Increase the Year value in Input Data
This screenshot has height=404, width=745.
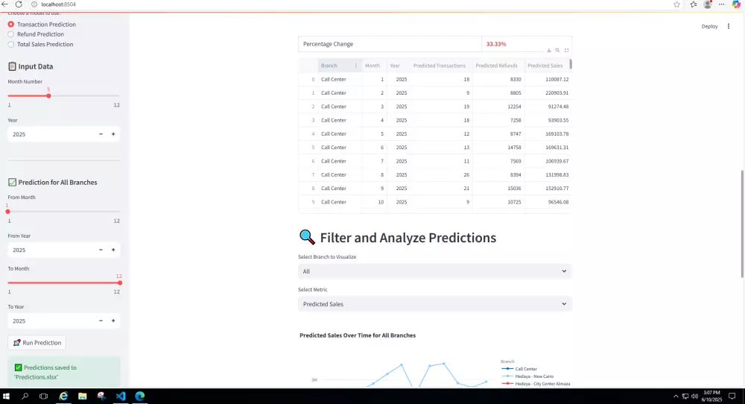click(x=113, y=134)
